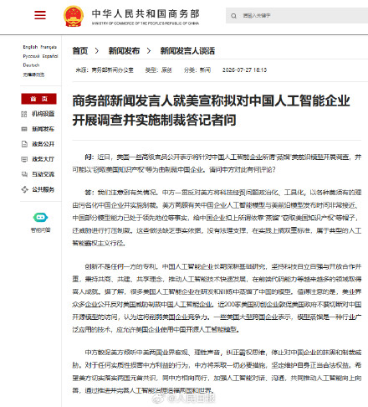Click the 机构设置 sidebar icon
The height and width of the screenshot is (407, 368).
24,114
